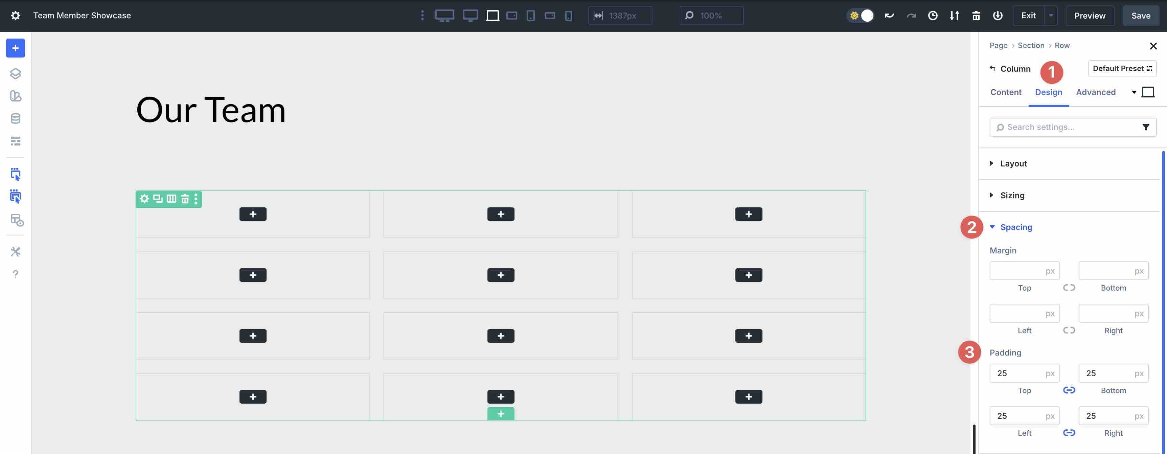Duplicate the row using the copy icon
This screenshot has width=1167, height=454.
point(157,199)
